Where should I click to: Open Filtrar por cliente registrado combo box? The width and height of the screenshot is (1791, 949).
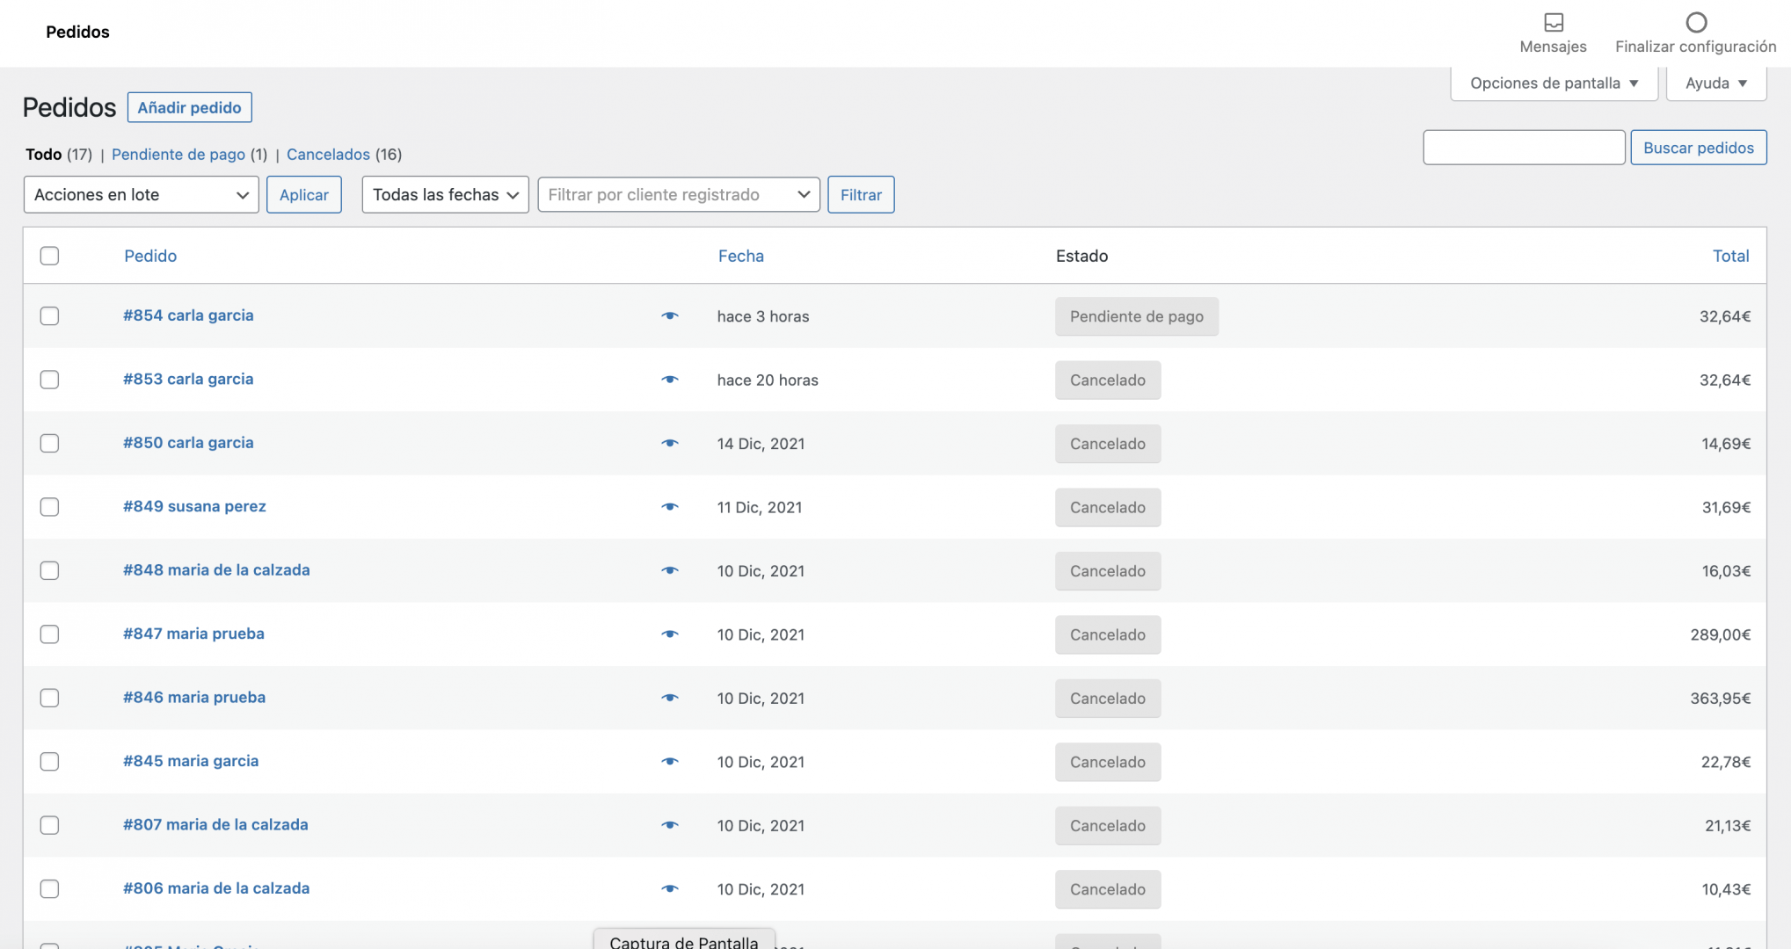coord(679,194)
